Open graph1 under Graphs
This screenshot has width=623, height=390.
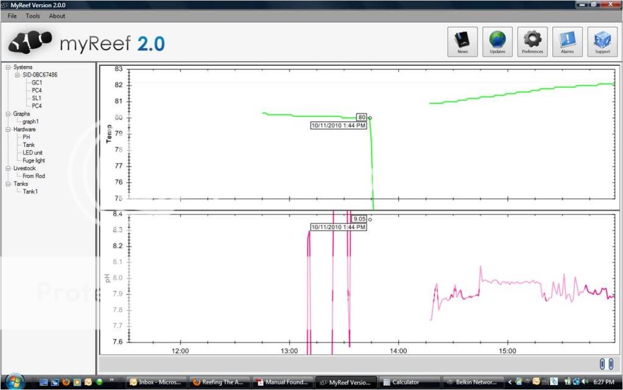pyautogui.click(x=30, y=121)
